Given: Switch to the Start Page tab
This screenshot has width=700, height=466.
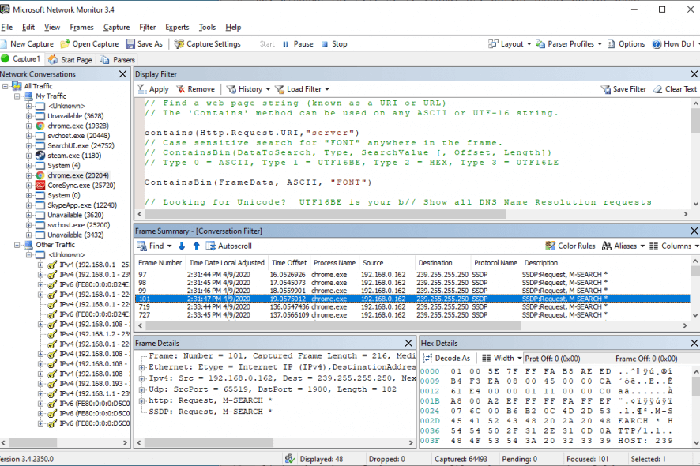Looking at the screenshot, I should tap(70, 59).
